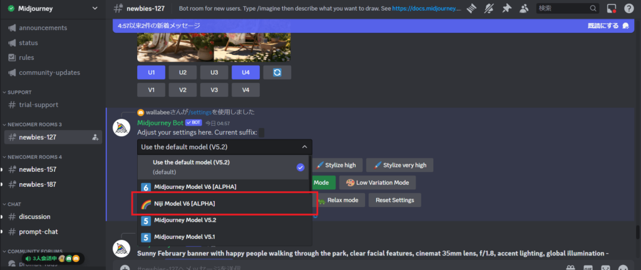Click the add-member icon beside newbies-127
641x270 pixels.
95,137
